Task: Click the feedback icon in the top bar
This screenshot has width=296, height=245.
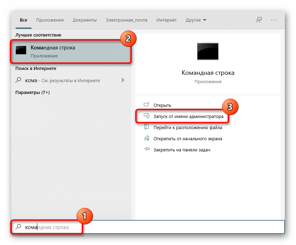Action: click(x=259, y=20)
